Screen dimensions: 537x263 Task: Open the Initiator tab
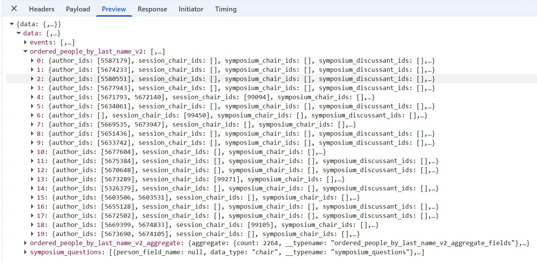pos(191,9)
